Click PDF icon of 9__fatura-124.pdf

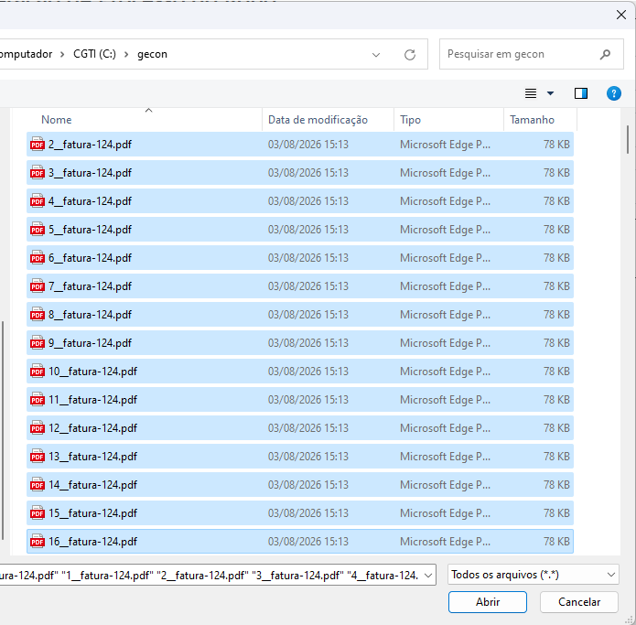coord(38,343)
